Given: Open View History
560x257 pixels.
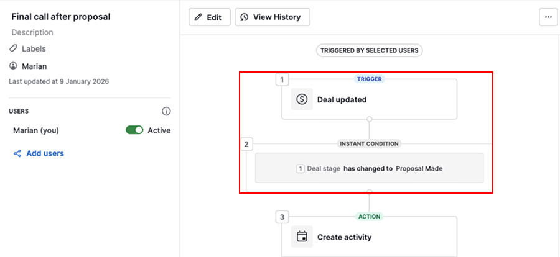Looking at the screenshot, I should tap(273, 17).
